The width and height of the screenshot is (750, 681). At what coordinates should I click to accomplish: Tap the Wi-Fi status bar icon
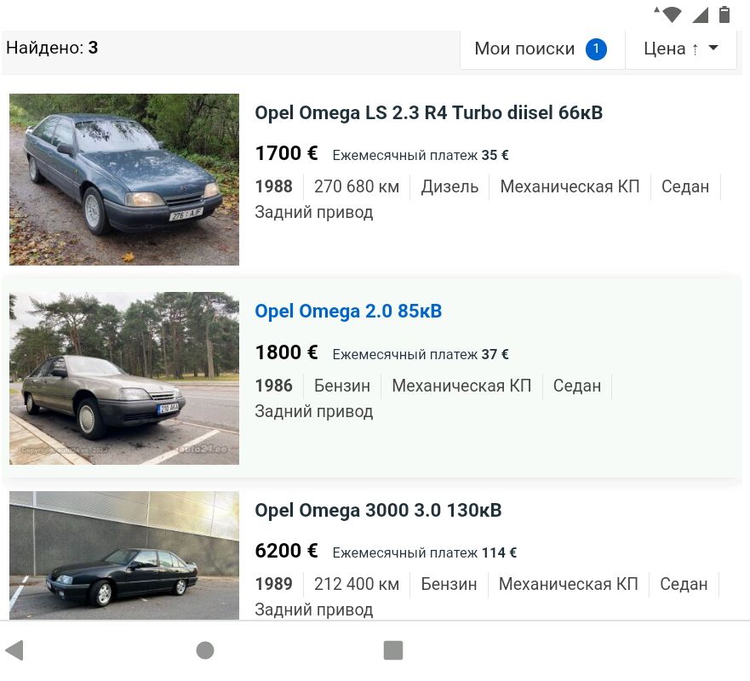(669, 14)
